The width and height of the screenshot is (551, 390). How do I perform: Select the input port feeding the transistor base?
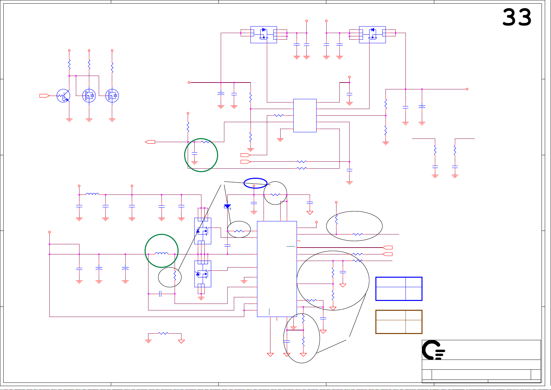(44, 96)
